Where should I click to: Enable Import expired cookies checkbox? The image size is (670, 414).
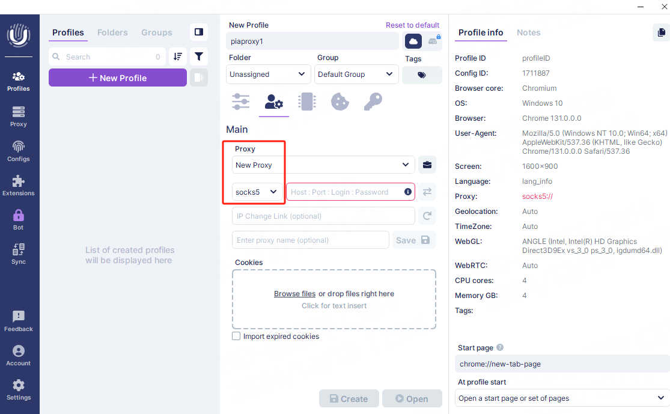pos(236,336)
